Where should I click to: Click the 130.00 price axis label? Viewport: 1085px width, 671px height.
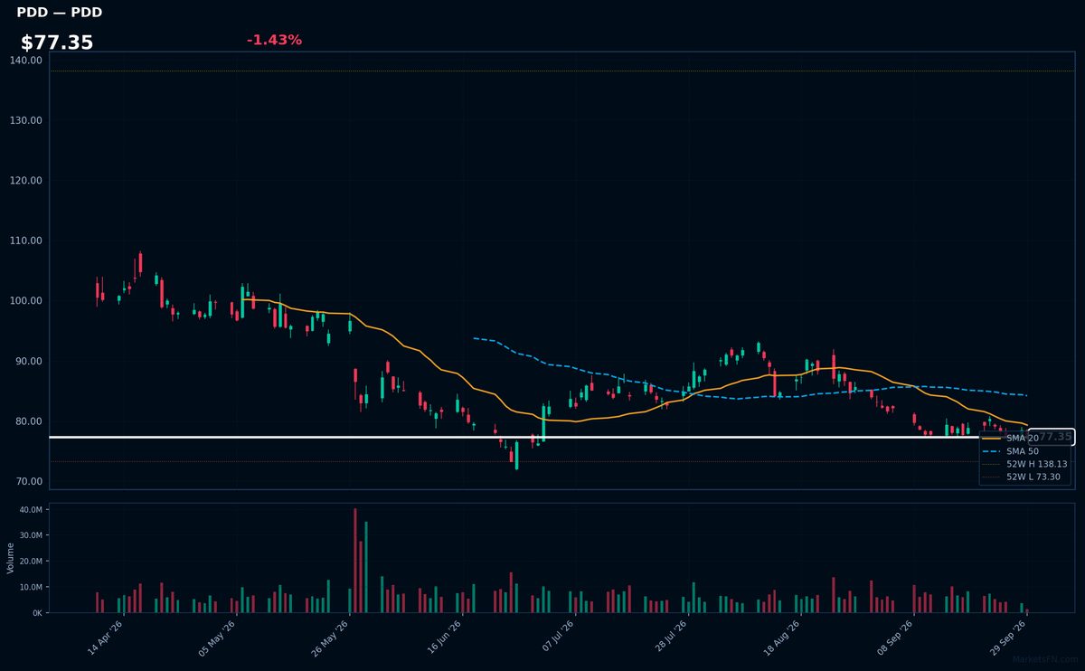(x=26, y=120)
